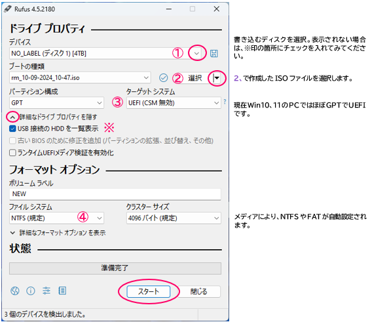Click the 準備完了 progress bar
This screenshot has height=324, width=370.
click(115, 268)
